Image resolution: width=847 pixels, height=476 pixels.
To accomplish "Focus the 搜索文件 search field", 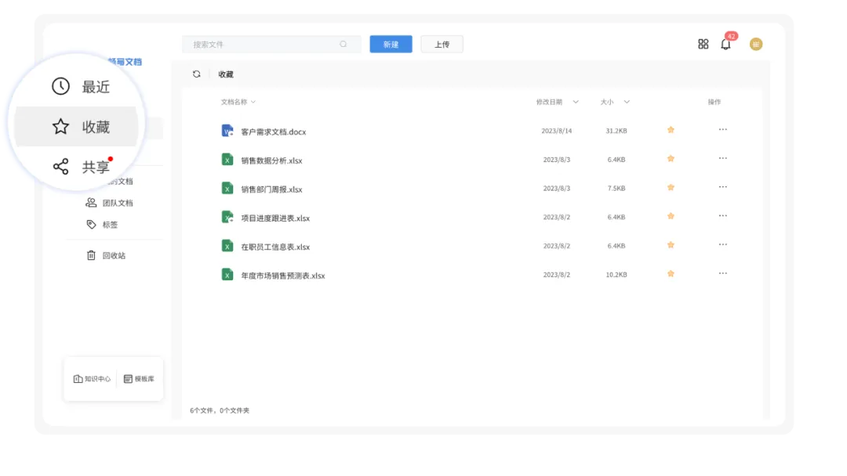I will (x=271, y=44).
